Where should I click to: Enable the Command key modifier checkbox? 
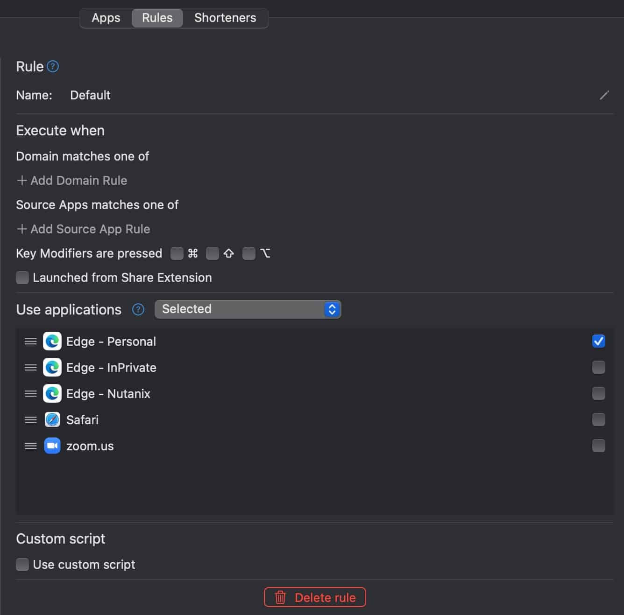[177, 253]
